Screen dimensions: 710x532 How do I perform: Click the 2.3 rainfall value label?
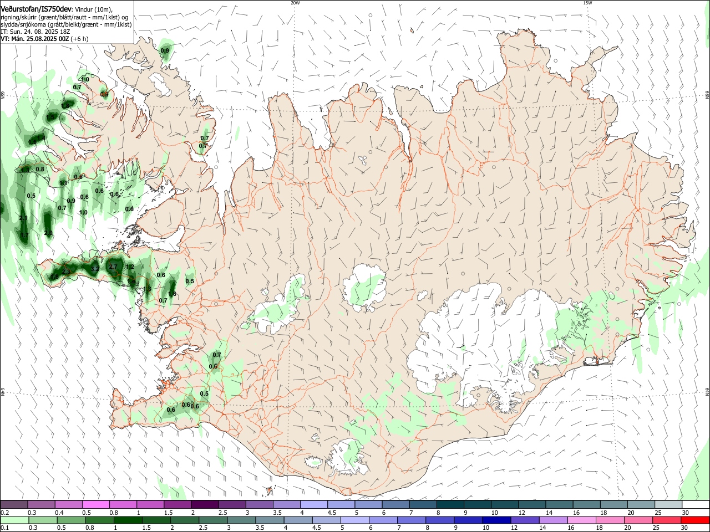[66, 271]
